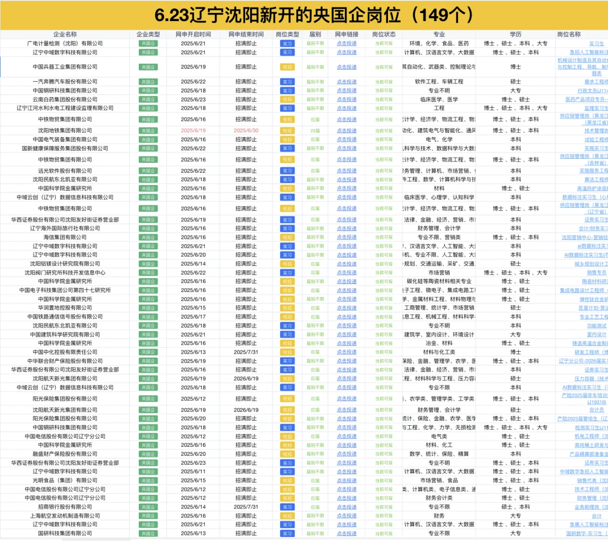Select the 网申链接 column header
The height and width of the screenshot is (541, 608).
tap(347, 35)
